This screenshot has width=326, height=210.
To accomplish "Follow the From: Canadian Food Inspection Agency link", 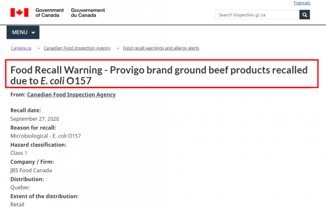I will (x=71, y=94).
